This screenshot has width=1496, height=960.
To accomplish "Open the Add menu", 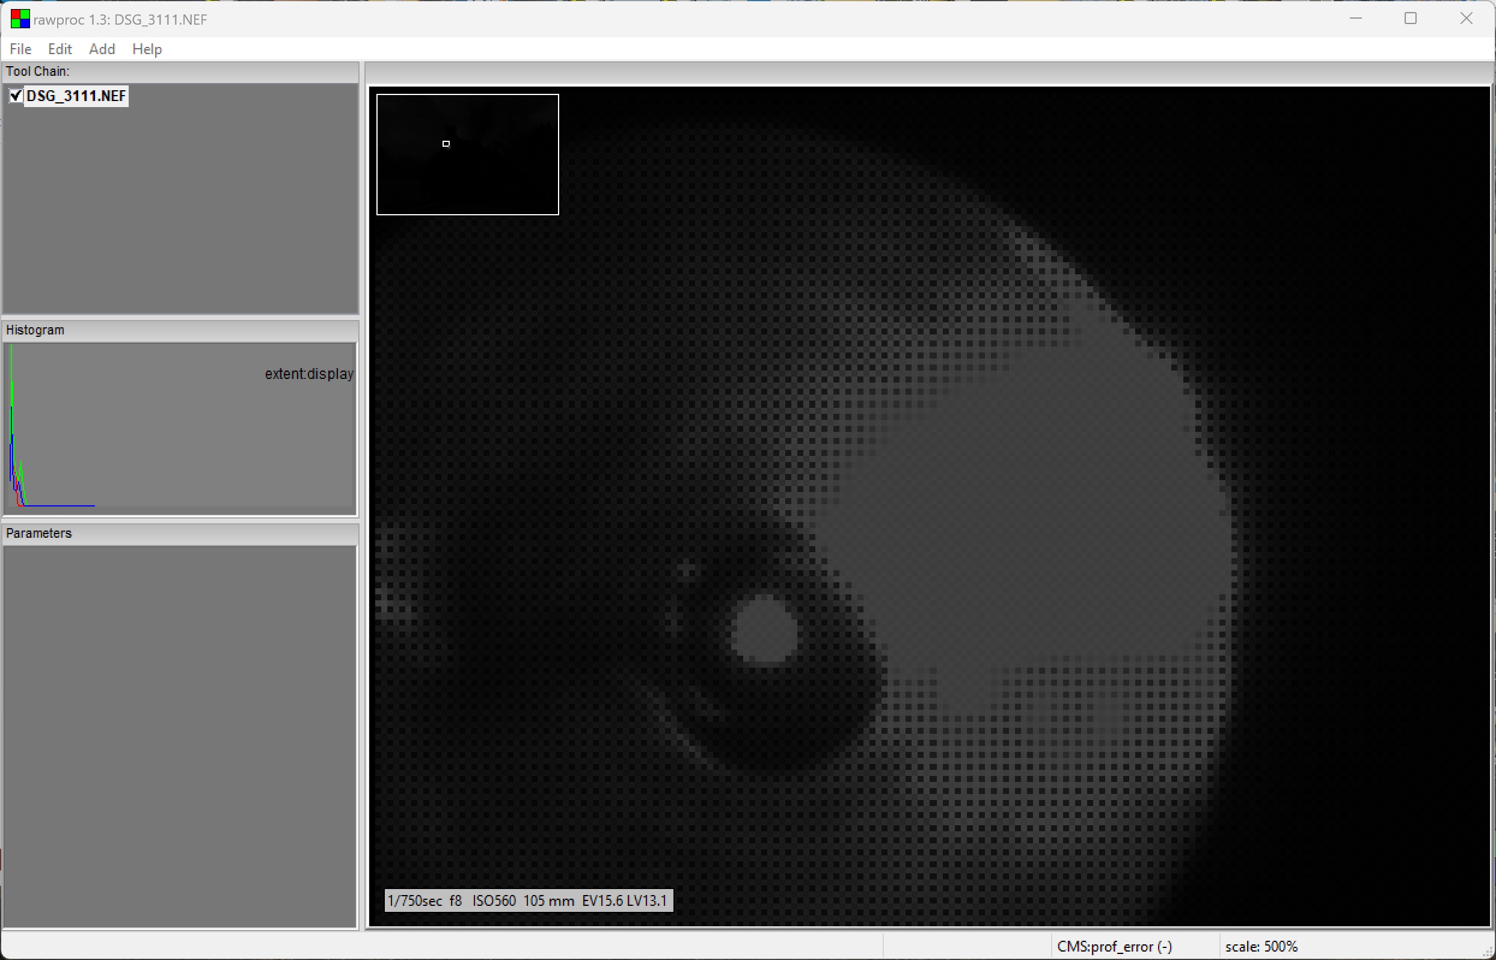I will [x=102, y=49].
